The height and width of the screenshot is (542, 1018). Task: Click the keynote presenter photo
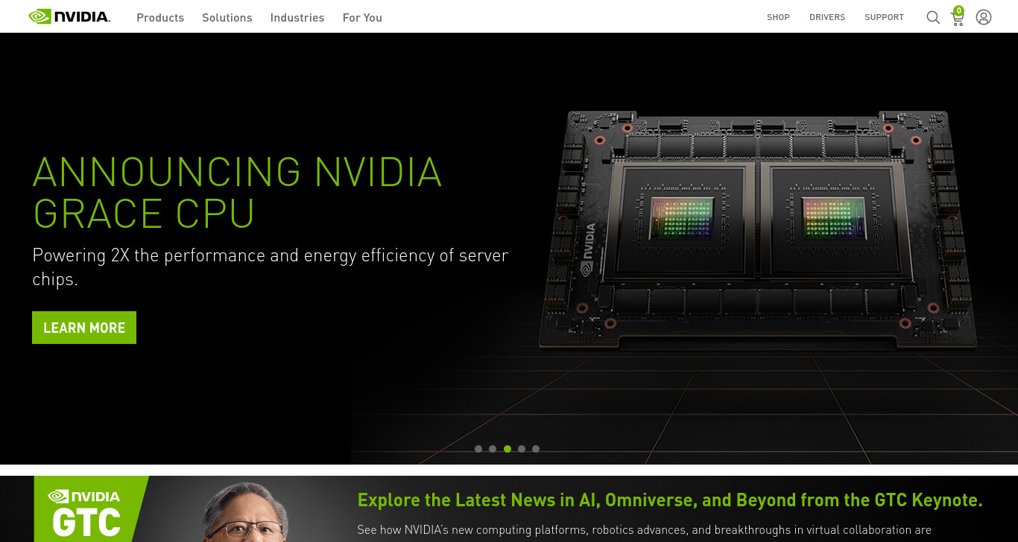pyautogui.click(x=246, y=512)
